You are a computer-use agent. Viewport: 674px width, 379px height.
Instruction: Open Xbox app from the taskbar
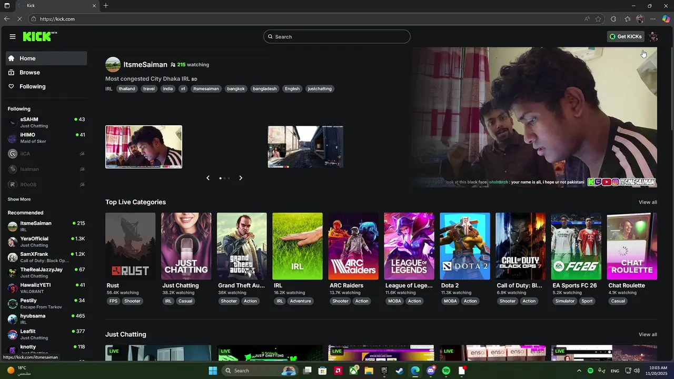pyautogui.click(x=353, y=371)
